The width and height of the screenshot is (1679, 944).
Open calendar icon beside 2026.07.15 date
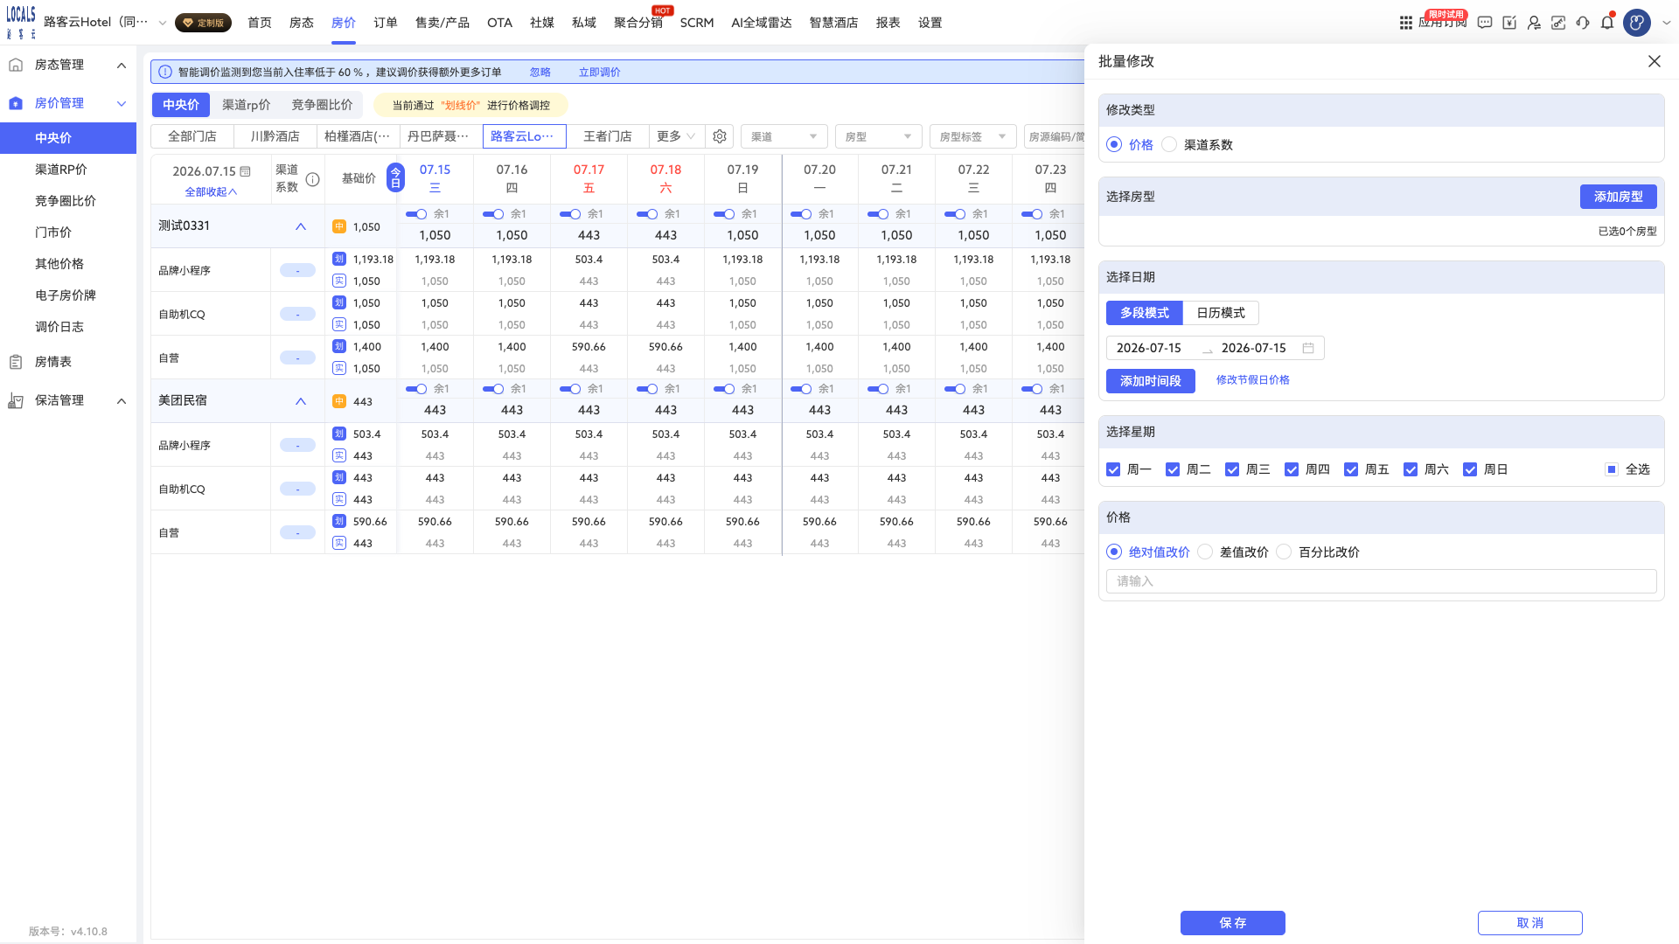246,171
